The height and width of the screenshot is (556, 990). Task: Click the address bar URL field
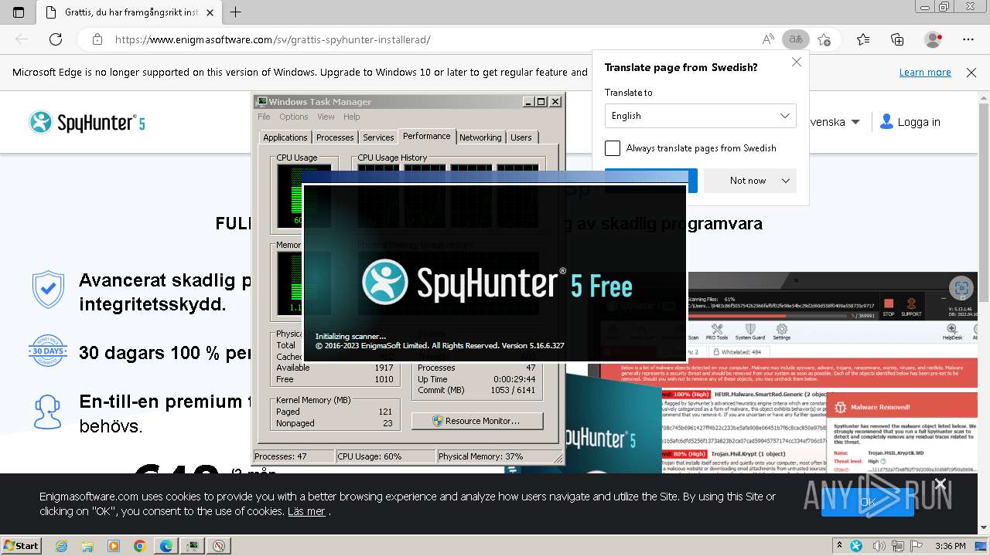tap(433, 39)
